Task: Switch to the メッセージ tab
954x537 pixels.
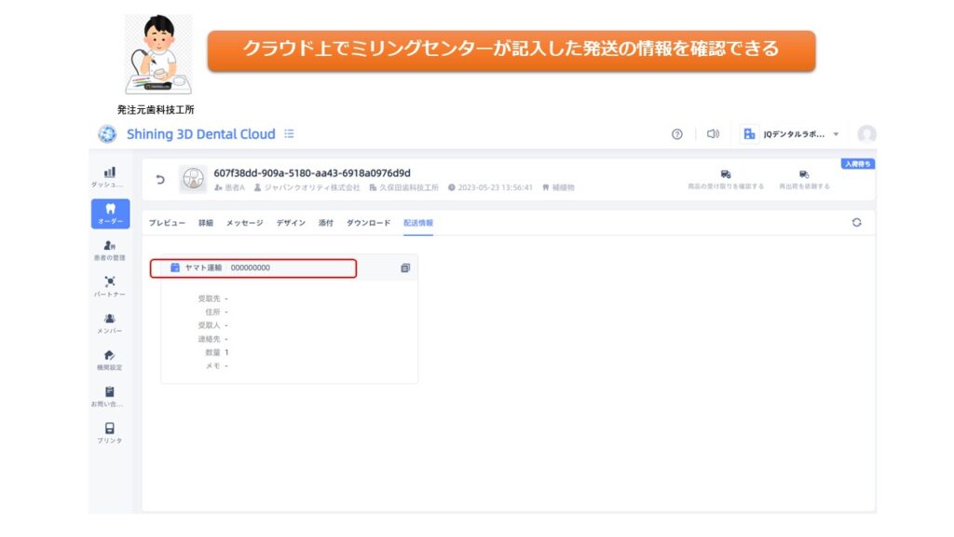Action: tap(244, 223)
